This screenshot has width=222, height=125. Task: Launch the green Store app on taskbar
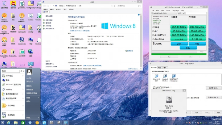(23, 123)
